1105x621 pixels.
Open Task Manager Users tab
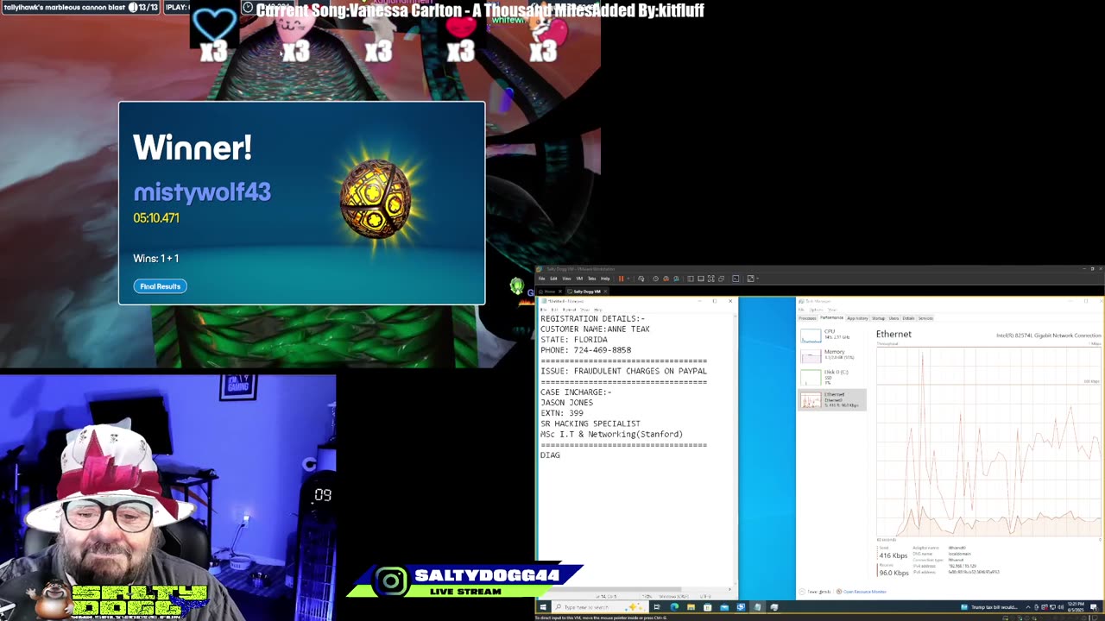click(893, 318)
